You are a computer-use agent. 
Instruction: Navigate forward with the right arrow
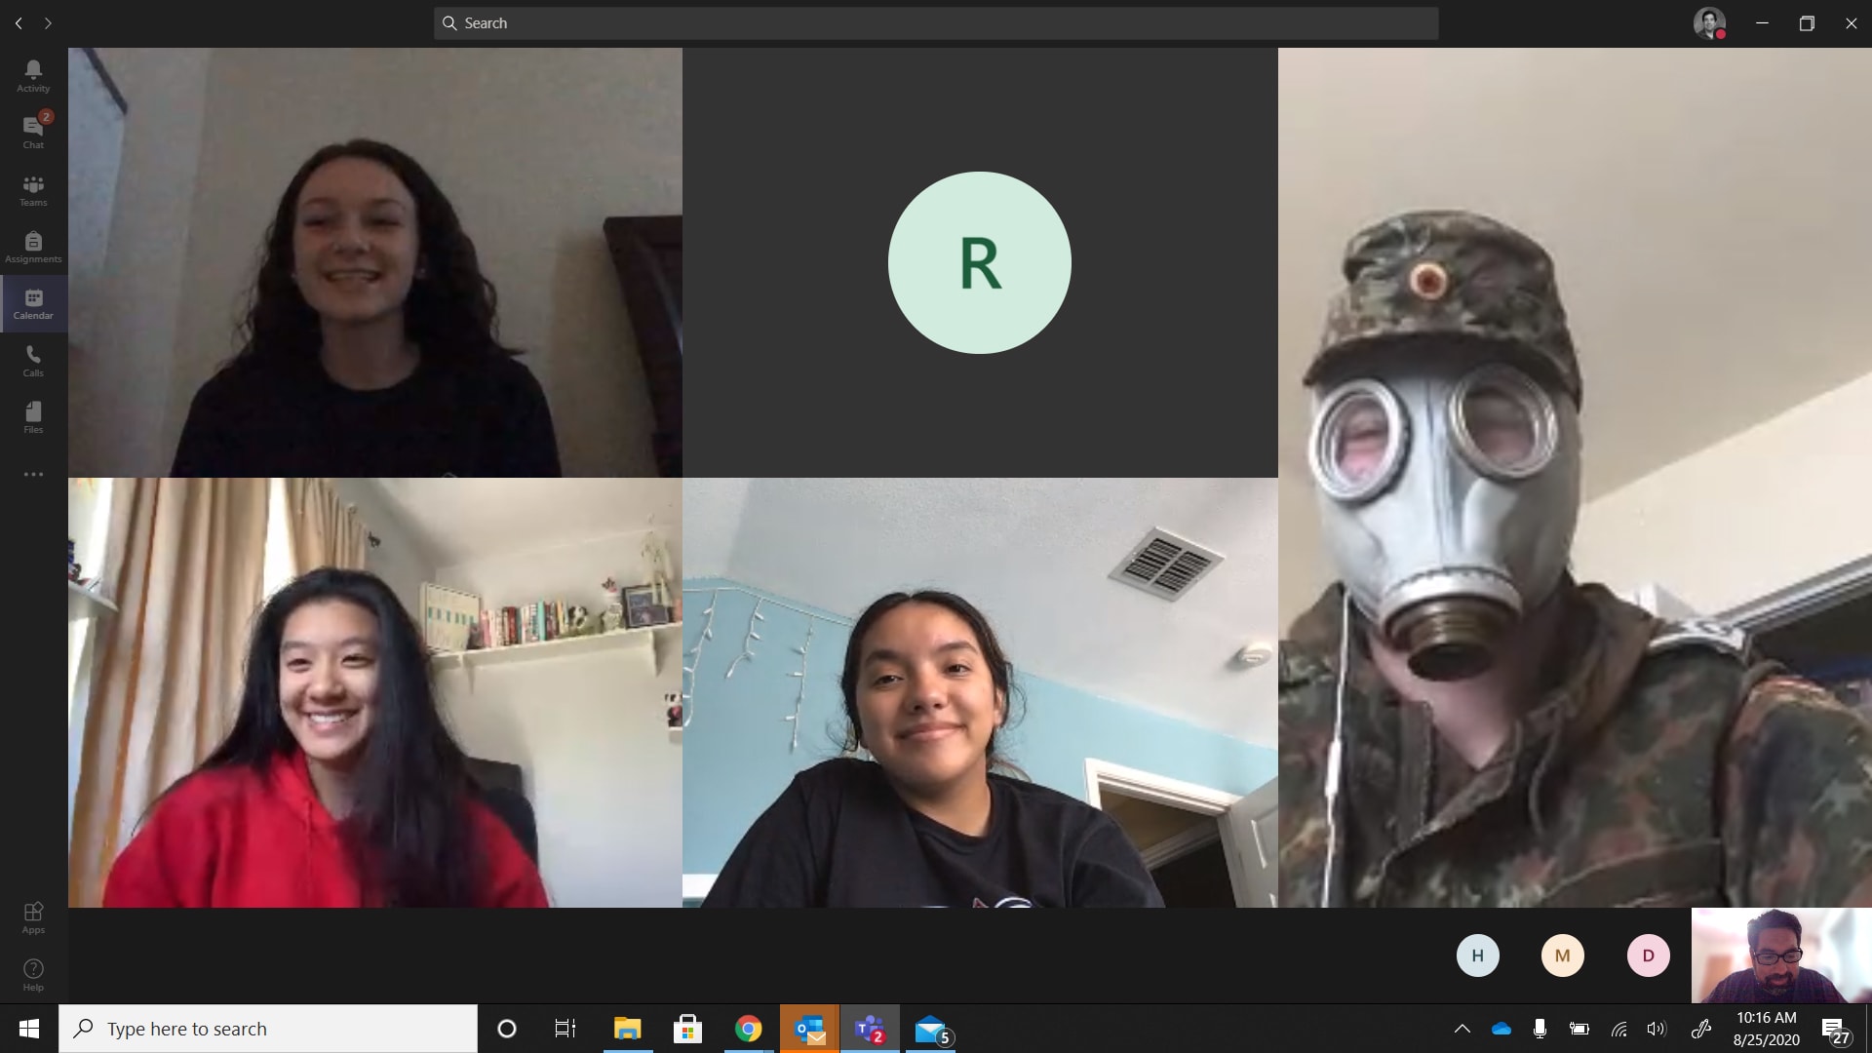coord(48,23)
